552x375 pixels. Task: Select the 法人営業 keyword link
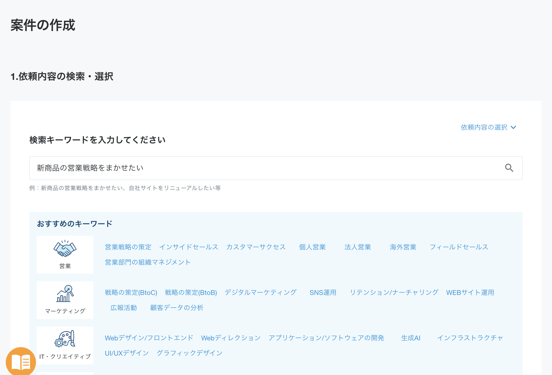click(x=358, y=247)
